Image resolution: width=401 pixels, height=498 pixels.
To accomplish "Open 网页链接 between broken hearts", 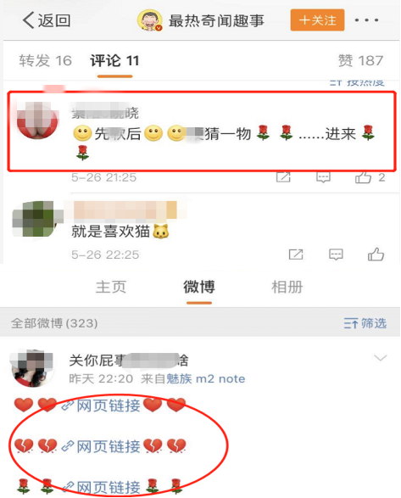I will (x=101, y=446).
